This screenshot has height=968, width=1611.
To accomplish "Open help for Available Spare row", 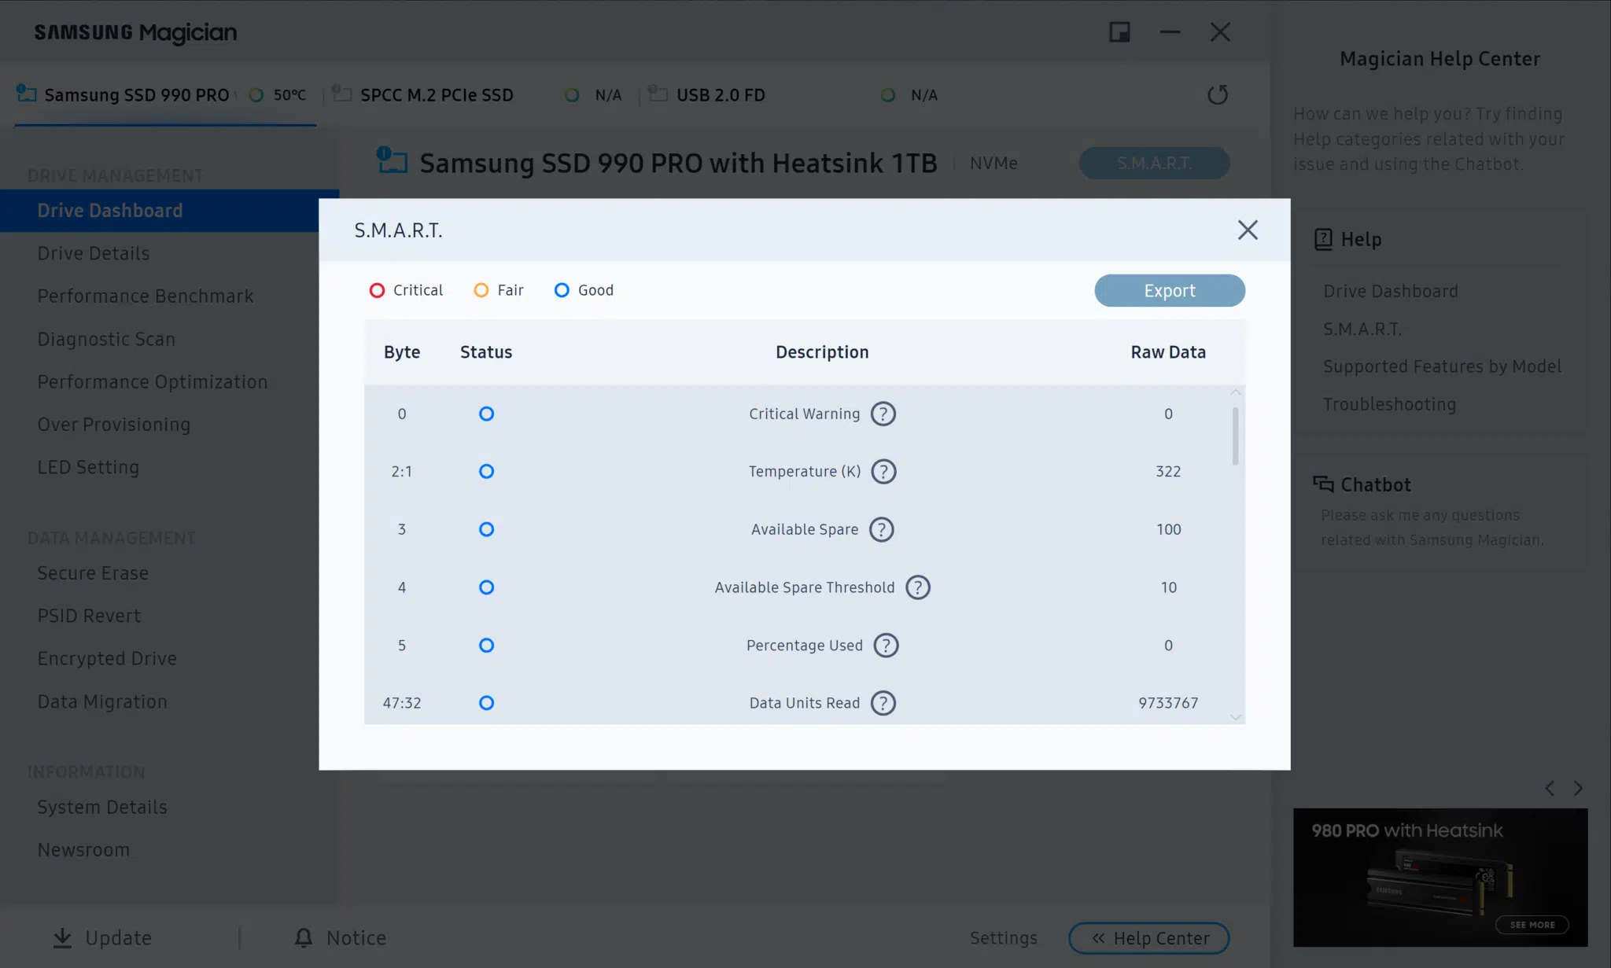I will 881,529.
